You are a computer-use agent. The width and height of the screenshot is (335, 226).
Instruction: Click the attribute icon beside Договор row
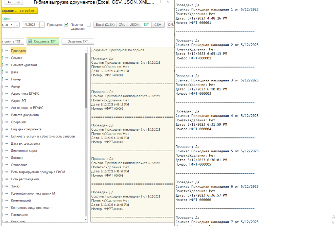(x=7, y=158)
